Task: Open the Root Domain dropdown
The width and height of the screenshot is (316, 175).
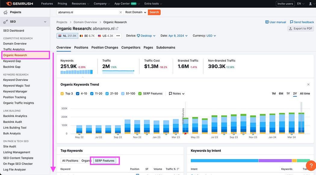Action: (x=136, y=12)
